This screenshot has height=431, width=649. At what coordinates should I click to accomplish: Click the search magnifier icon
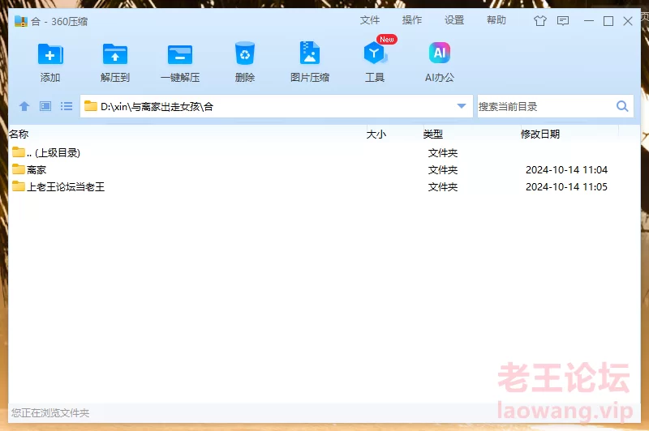click(622, 106)
